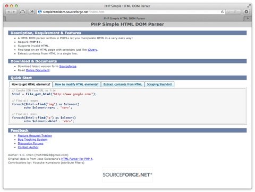Image resolution: width=255 pixels, height=192 pixels.
Task: Open the Feature Request Tracker link
Action: click(35, 135)
